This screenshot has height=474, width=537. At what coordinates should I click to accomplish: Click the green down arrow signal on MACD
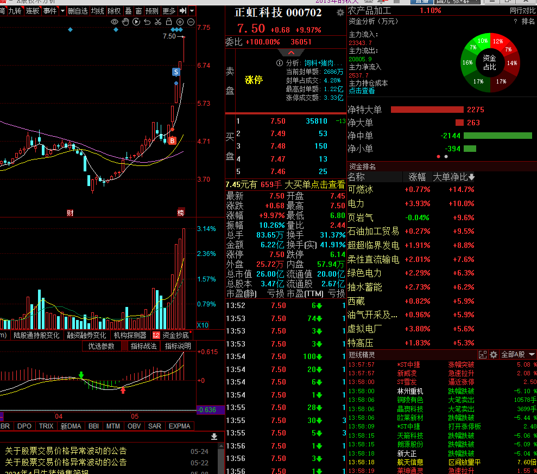coord(81,375)
